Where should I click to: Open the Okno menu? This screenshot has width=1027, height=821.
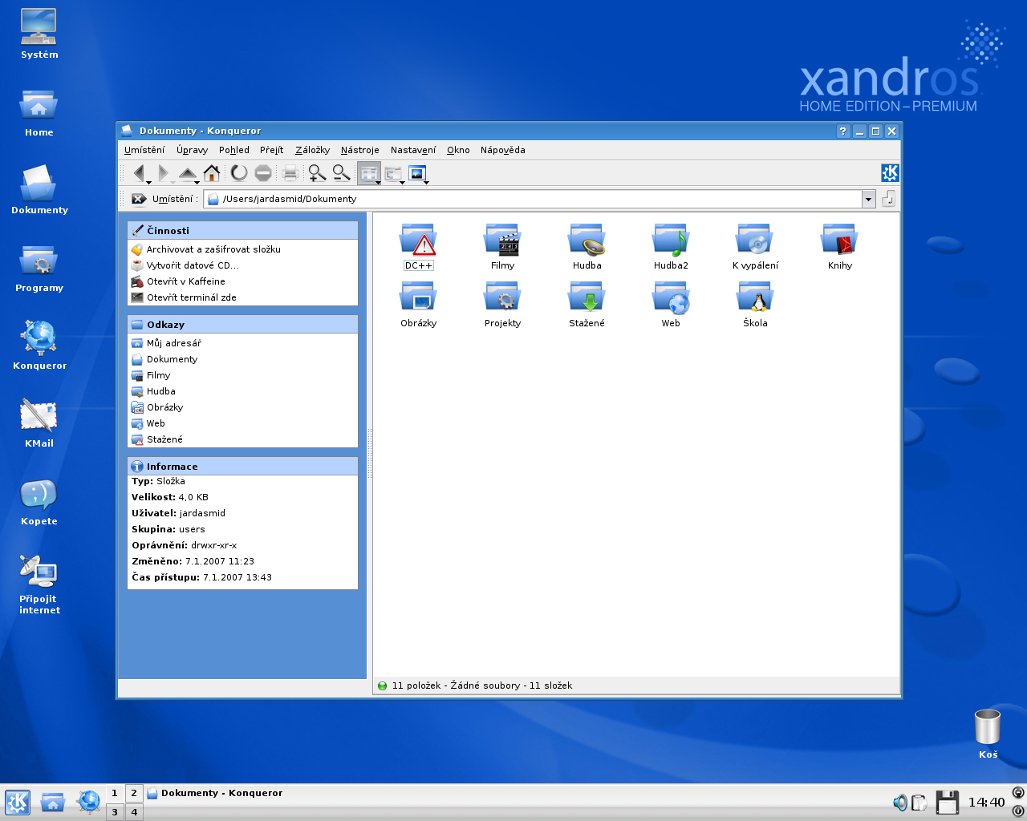coord(458,150)
